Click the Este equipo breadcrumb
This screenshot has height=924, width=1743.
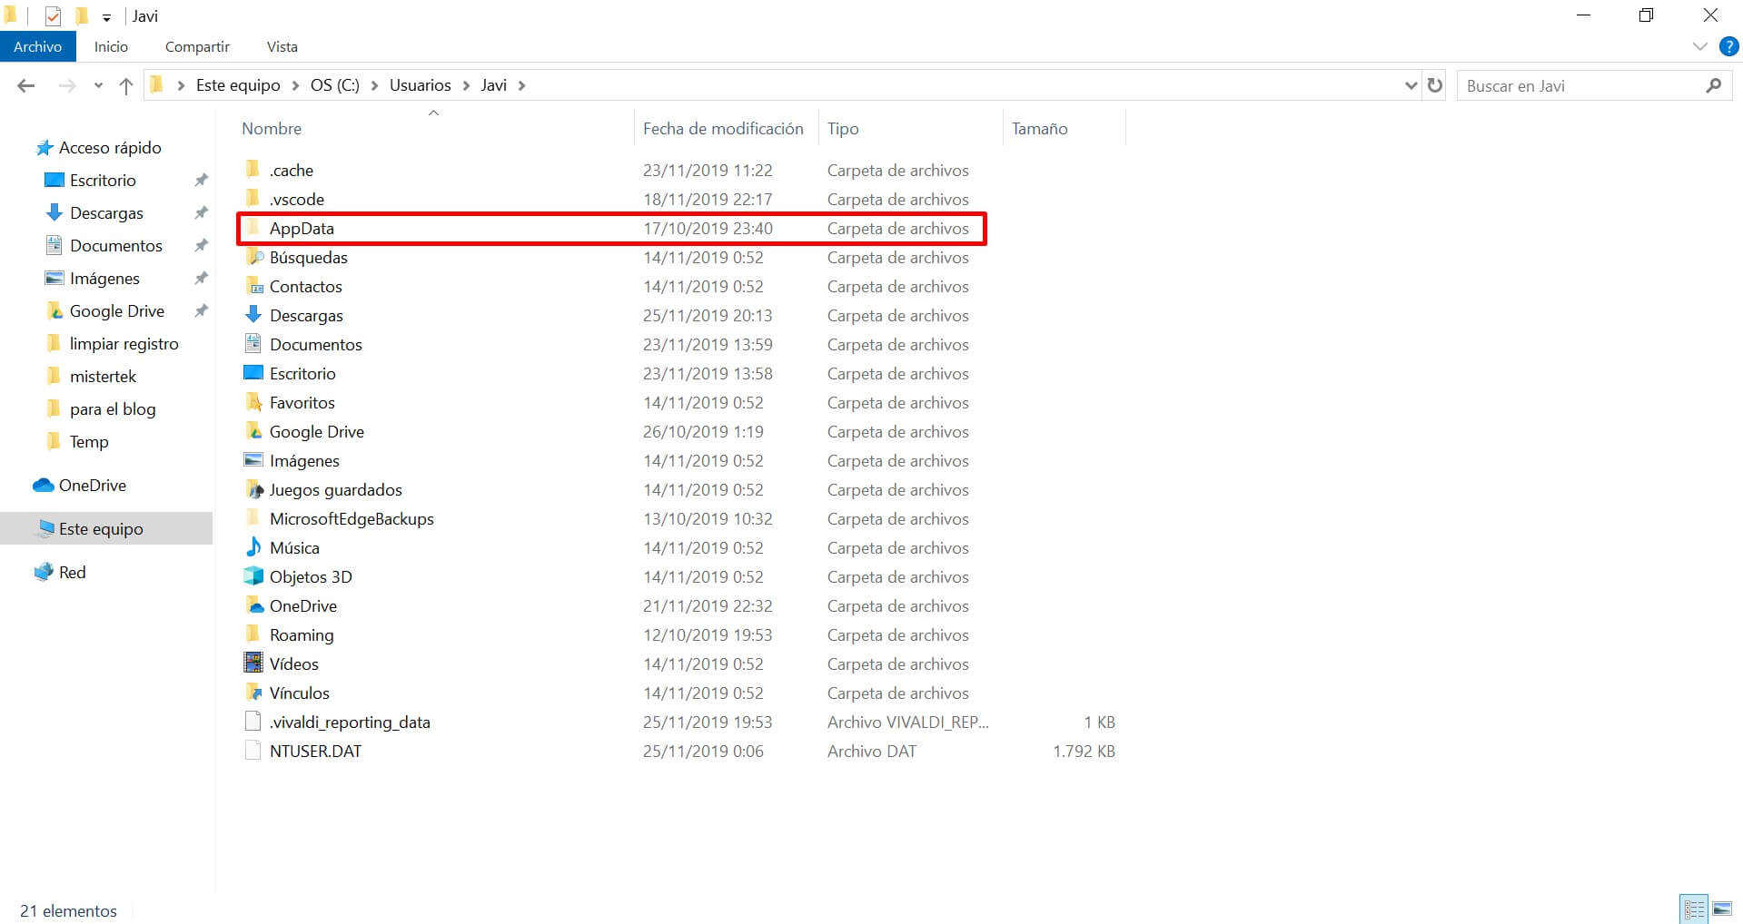238,85
